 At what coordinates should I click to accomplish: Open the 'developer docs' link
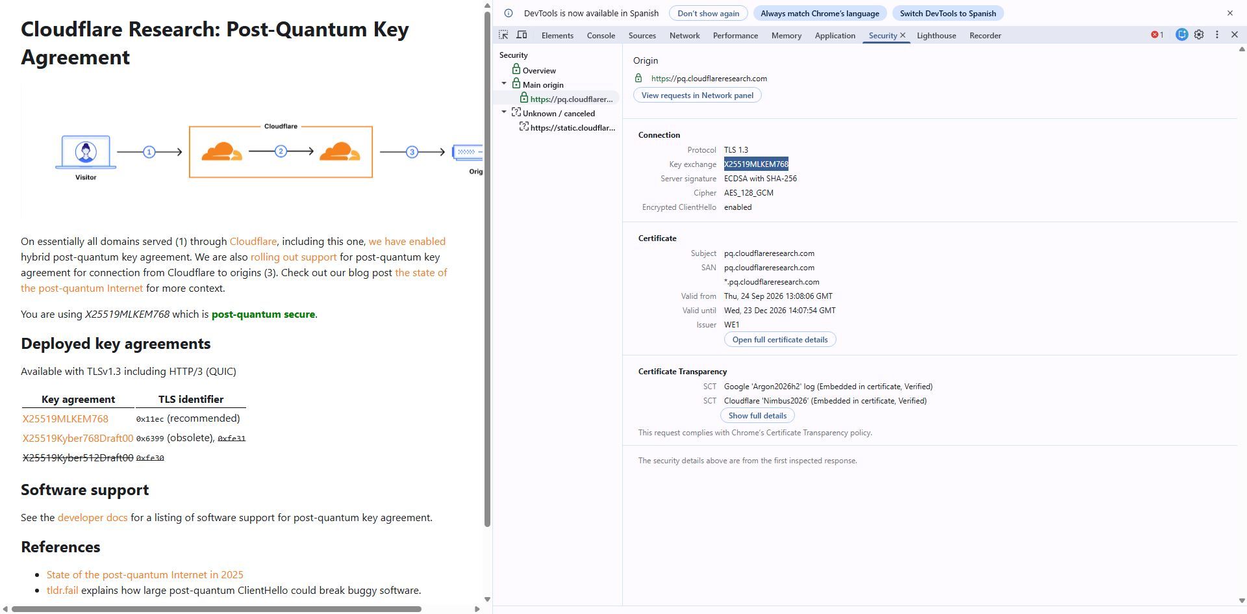[92, 517]
